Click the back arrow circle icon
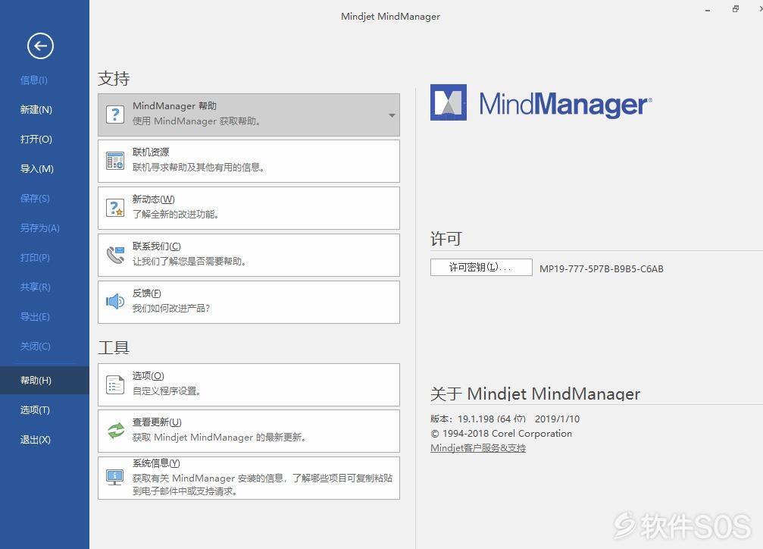Image resolution: width=763 pixels, height=549 pixels. click(40, 46)
